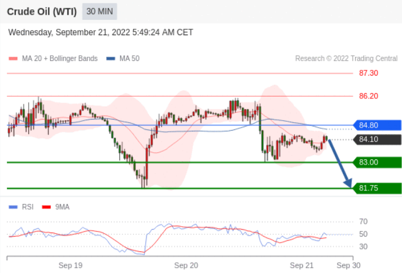Viewport: 402px width, 273px height.
Task: Click the RSI legend label
Action: [x=28, y=207]
